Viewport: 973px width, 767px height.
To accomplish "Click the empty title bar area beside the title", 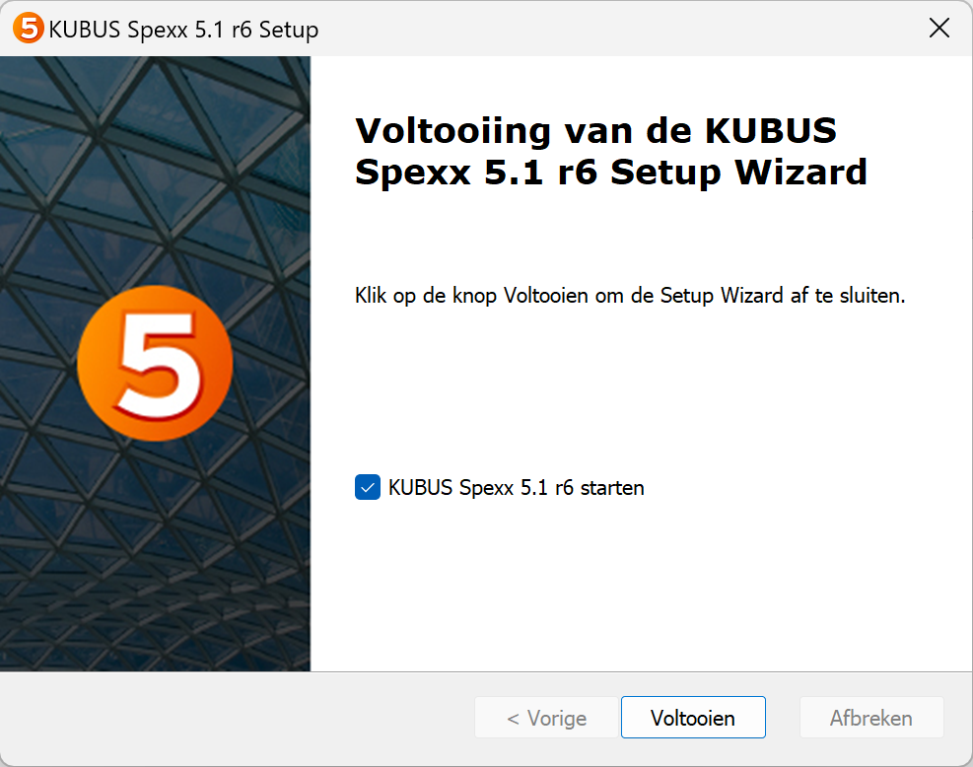I will 620,29.
